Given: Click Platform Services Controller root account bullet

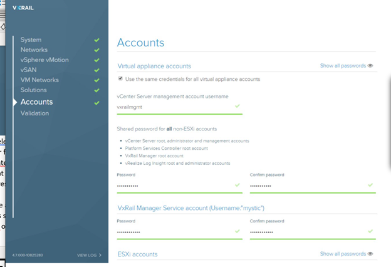Looking at the screenshot, I should [x=166, y=148].
